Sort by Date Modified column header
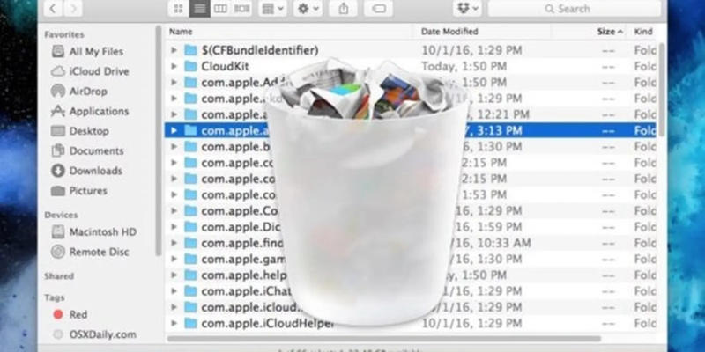Viewport: 705px width, 352px height. [449, 32]
